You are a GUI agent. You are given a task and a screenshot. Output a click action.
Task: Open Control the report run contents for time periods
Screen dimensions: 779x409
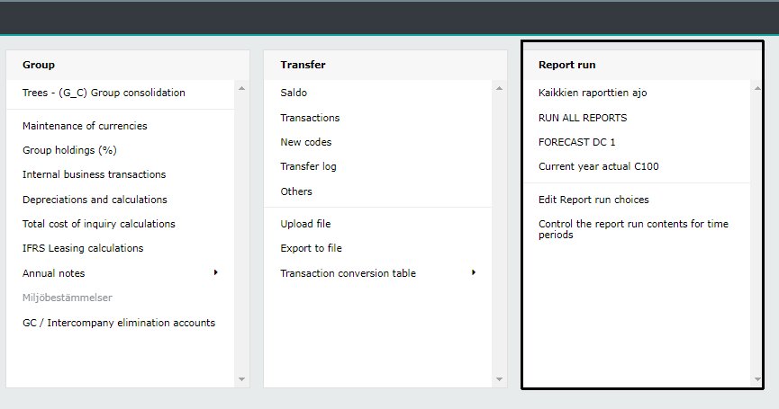[633, 229]
